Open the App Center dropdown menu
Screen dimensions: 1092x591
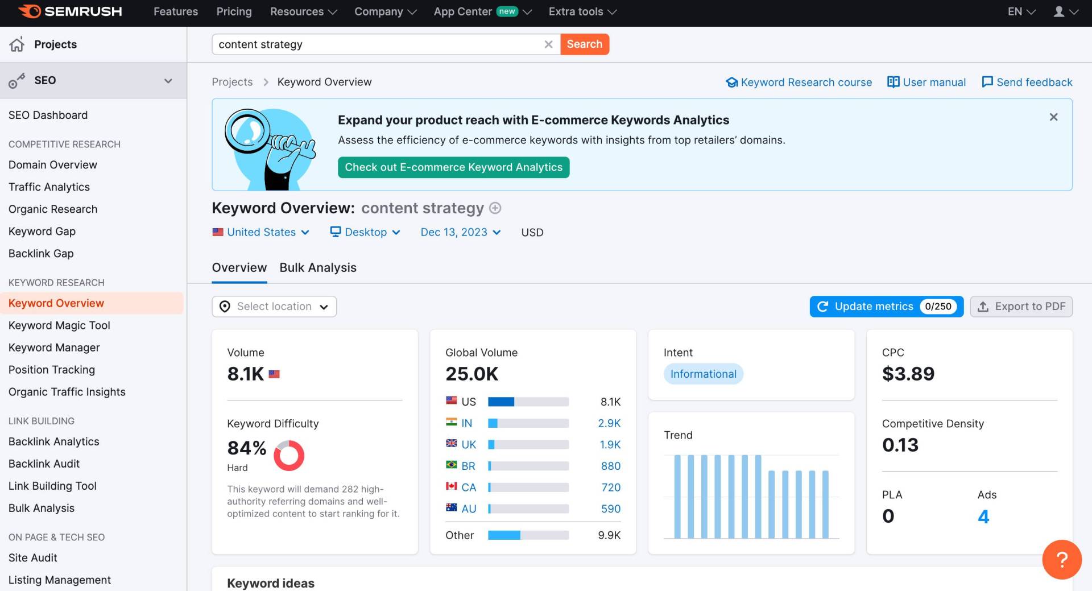point(483,11)
